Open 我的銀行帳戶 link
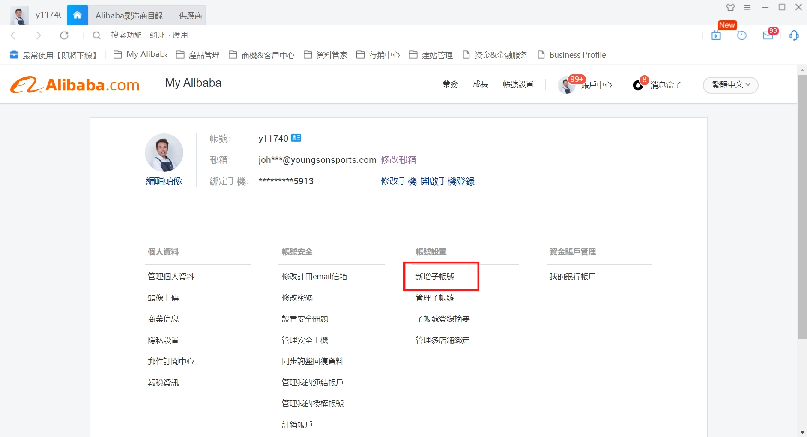The image size is (807, 437). tap(573, 276)
